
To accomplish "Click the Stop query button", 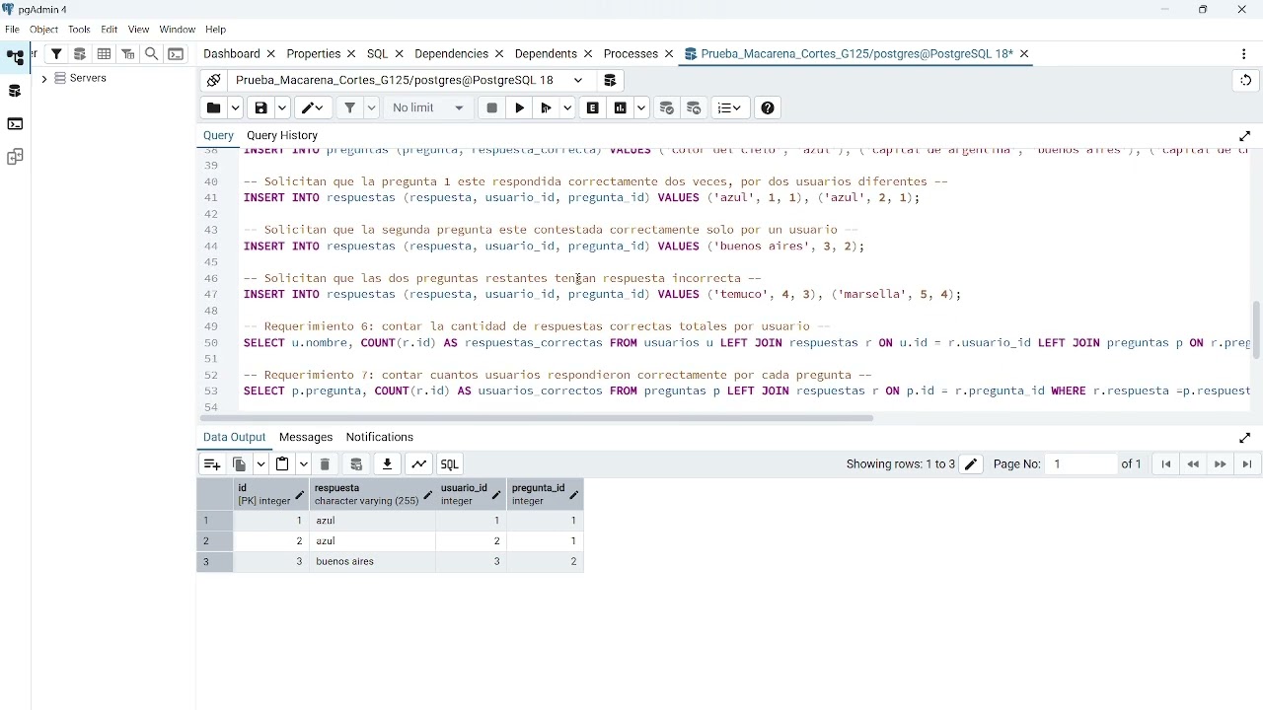I will click(492, 108).
